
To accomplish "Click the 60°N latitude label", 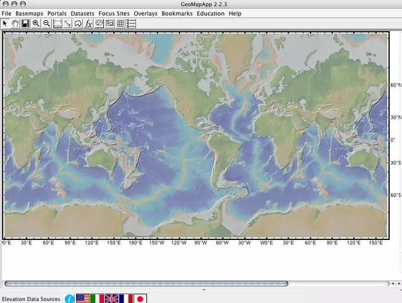I will tap(396, 85).
